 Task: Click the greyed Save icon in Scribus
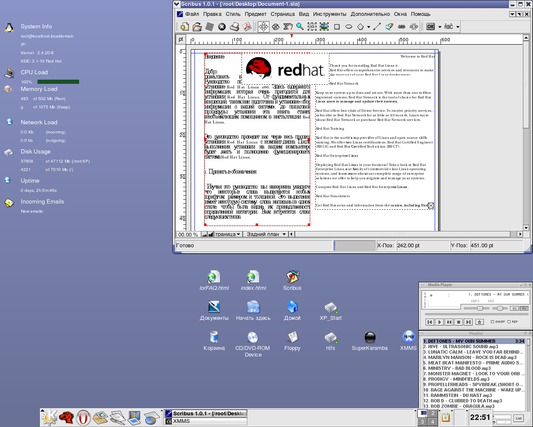pos(209,27)
